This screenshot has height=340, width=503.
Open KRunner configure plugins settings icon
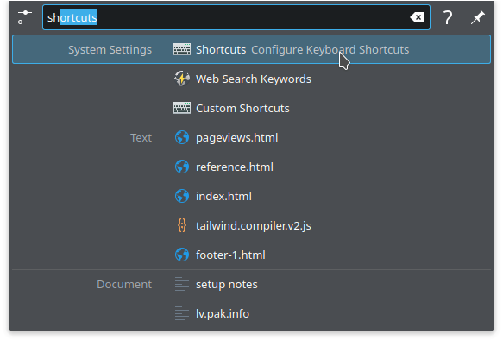[25, 17]
